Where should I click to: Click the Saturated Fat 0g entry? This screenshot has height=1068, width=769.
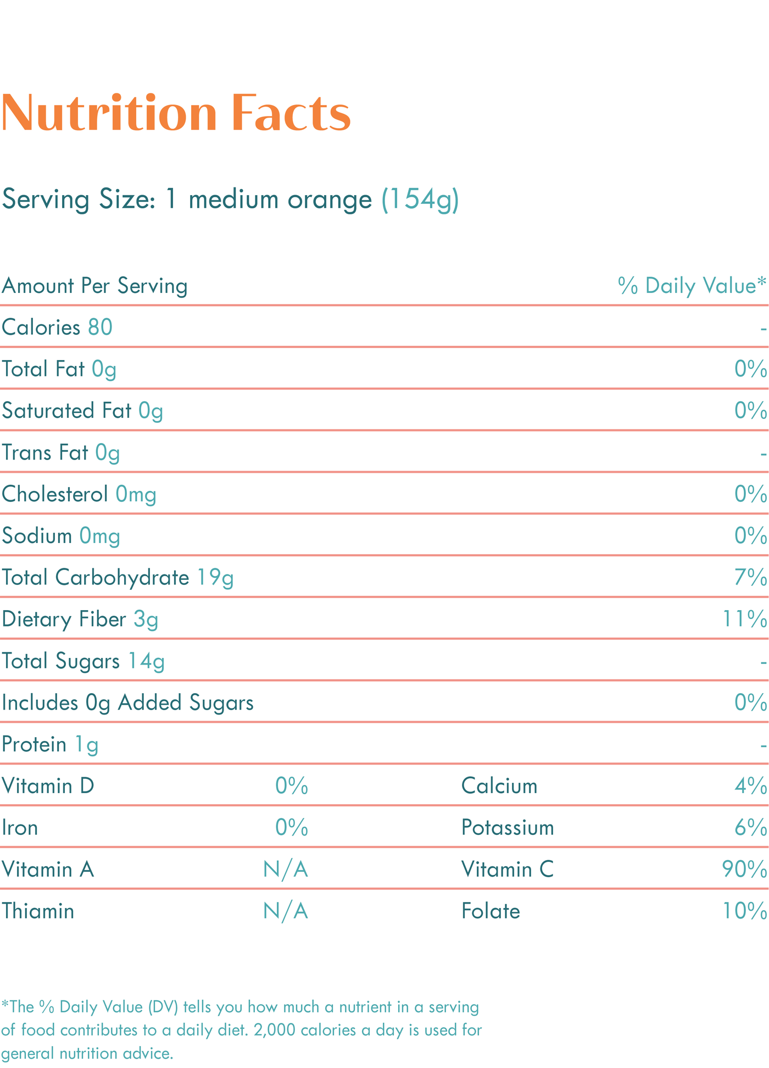click(x=82, y=411)
